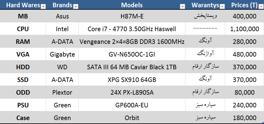Select the SATA III Caviar Black cell
This screenshot has height=124, width=264.
pyautogui.click(x=132, y=67)
